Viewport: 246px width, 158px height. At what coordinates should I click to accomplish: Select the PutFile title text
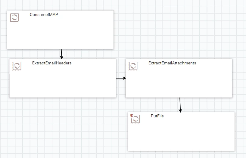pos(157,116)
